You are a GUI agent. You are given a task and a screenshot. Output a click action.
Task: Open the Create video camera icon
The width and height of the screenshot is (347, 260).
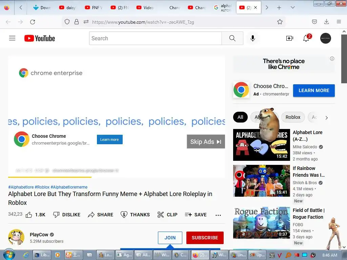[x=289, y=38]
